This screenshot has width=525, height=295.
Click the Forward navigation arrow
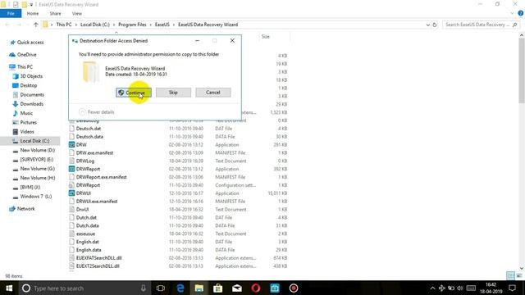click(x=19, y=25)
